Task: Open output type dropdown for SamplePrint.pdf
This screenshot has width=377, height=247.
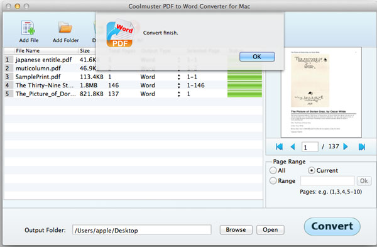Action: 178,77
